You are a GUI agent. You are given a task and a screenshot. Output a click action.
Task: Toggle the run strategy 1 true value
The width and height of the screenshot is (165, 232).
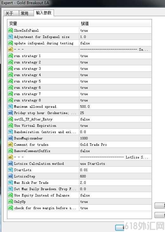tap(115, 56)
